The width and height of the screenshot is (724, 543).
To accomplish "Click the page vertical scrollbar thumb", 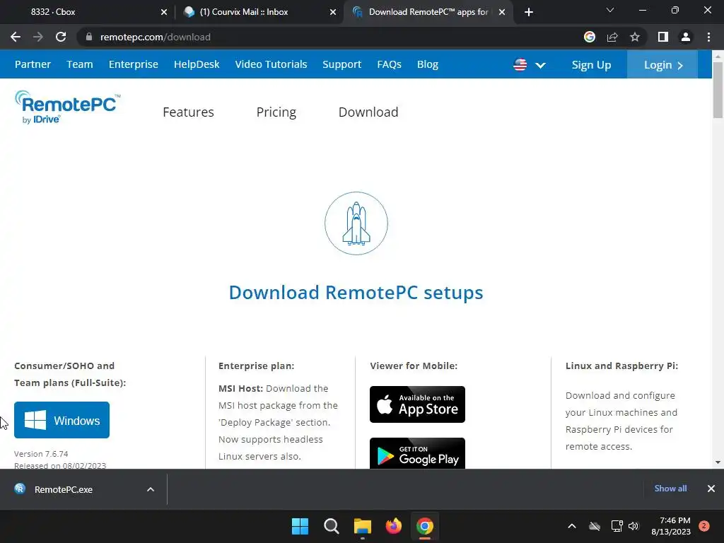I will pos(718,90).
